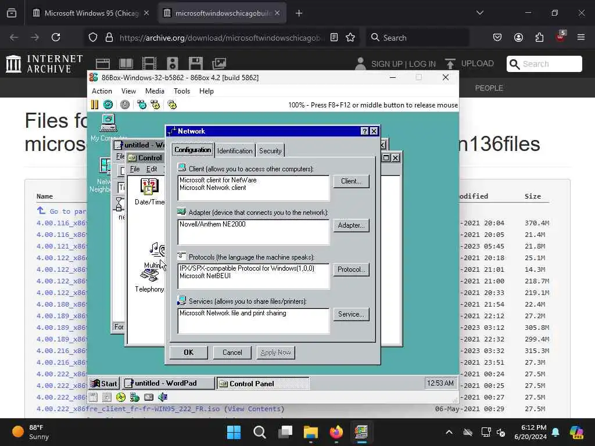Viewport: 595px width, 446px height.
Task: Select Novell/Anthem NE2000 adapter entry
Action: coord(212,224)
